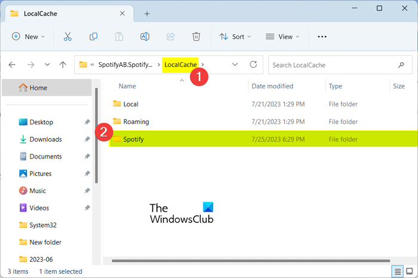Go back with the left arrow
418x278 pixels.
tap(12, 65)
